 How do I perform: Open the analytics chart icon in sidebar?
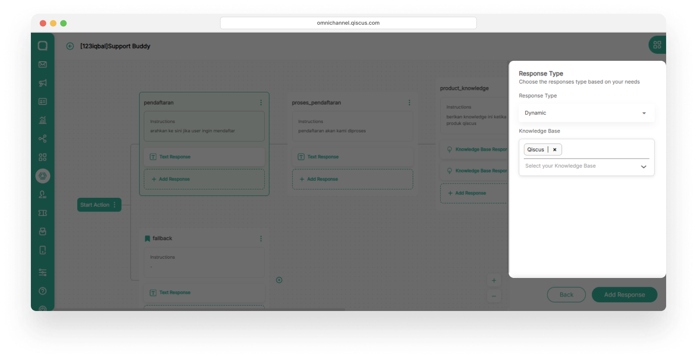click(x=43, y=120)
